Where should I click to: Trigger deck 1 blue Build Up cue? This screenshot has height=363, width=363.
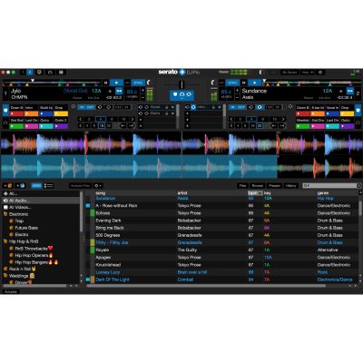click(46, 113)
